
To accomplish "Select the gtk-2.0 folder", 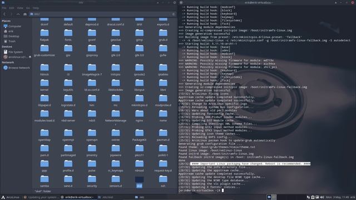I will pyautogui.click(x=116, y=51).
